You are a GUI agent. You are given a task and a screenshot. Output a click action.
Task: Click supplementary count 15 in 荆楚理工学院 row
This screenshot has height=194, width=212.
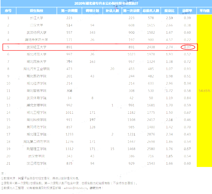pyautogui.click(x=112, y=149)
